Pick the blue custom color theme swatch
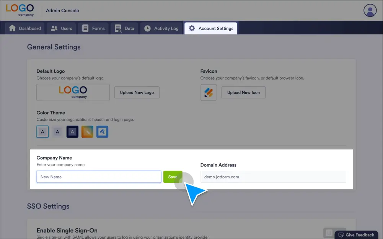 click(102, 132)
